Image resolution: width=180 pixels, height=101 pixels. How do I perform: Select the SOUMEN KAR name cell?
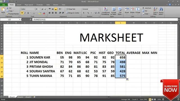(x=42, y=57)
